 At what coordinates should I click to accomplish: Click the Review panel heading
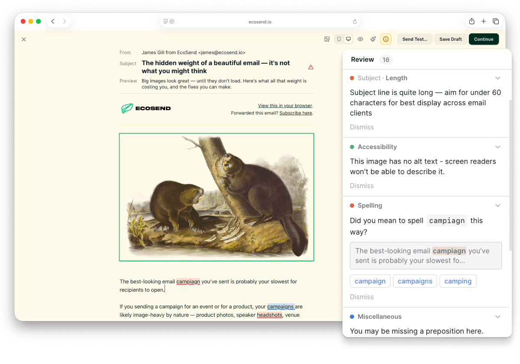[x=362, y=60]
